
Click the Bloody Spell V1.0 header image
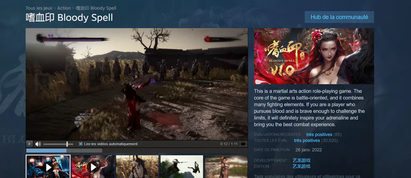pos(314,56)
